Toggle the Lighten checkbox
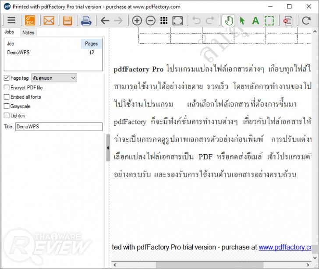 [7, 116]
